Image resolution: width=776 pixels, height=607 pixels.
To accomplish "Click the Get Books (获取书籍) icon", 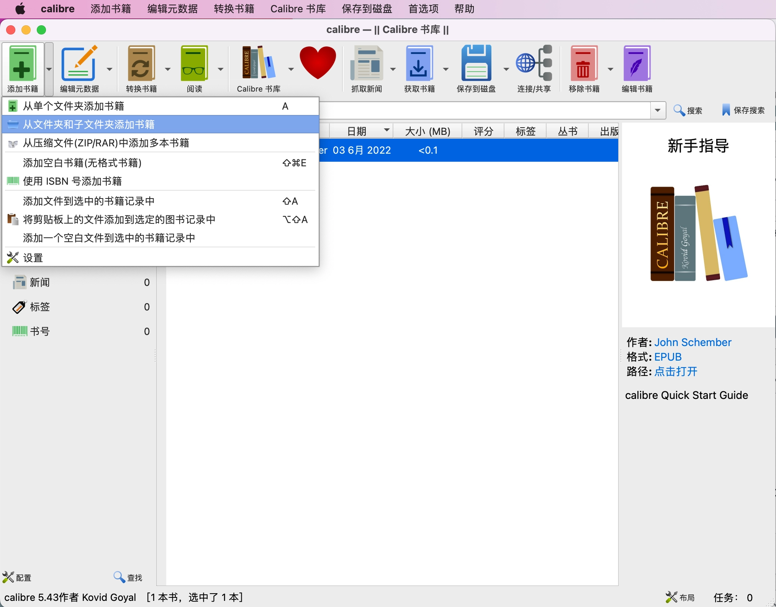I will tap(419, 63).
